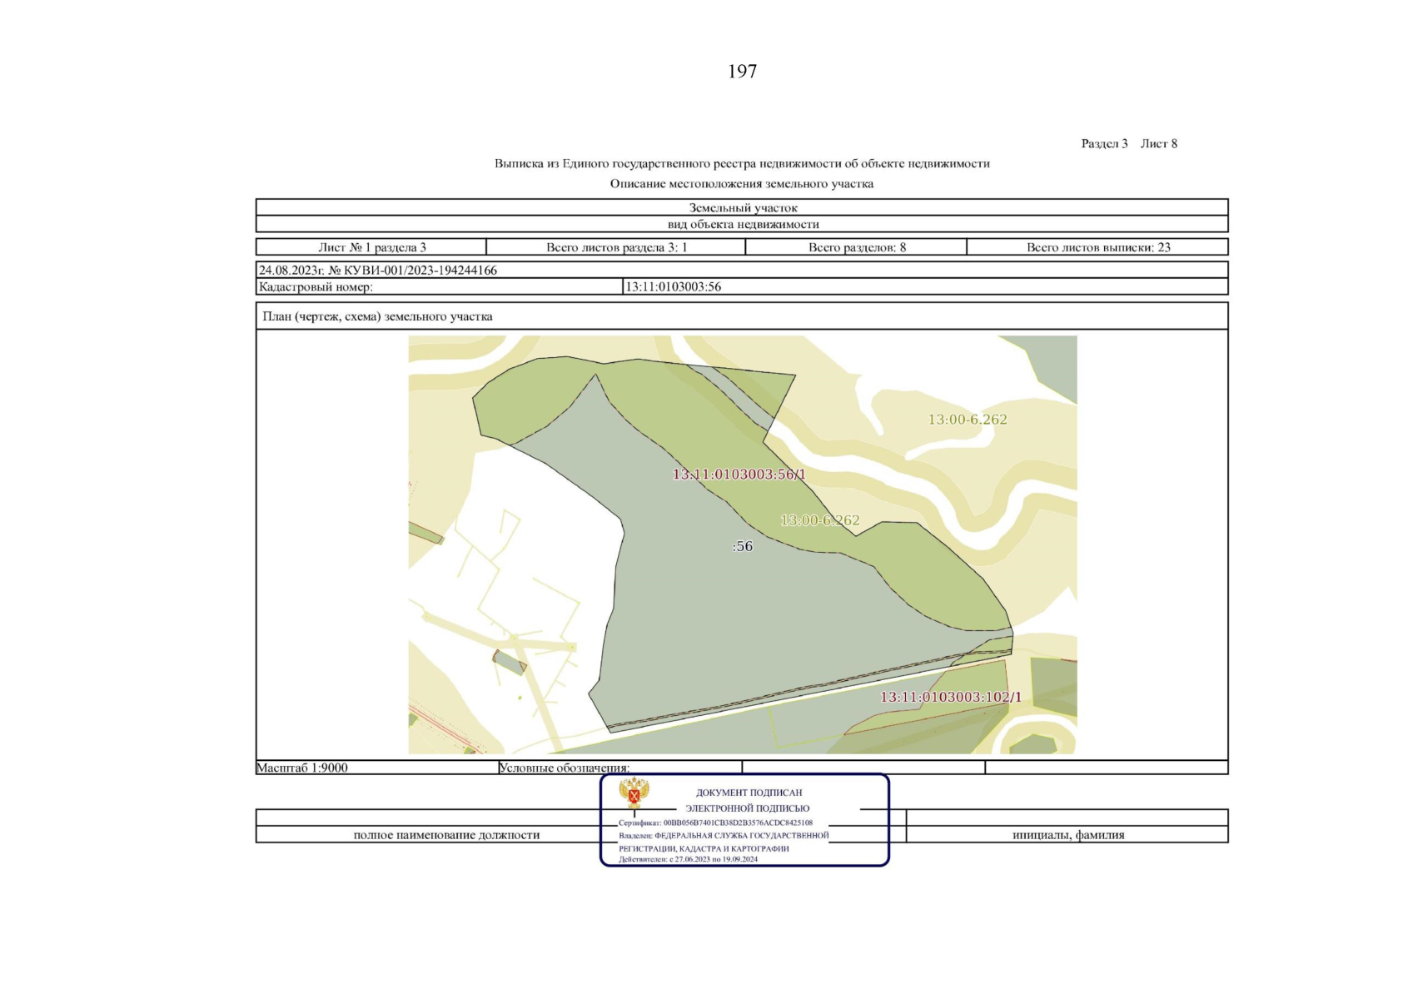Select the 'Лист № 1 раздела 3' cell

click(x=371, y=247)
